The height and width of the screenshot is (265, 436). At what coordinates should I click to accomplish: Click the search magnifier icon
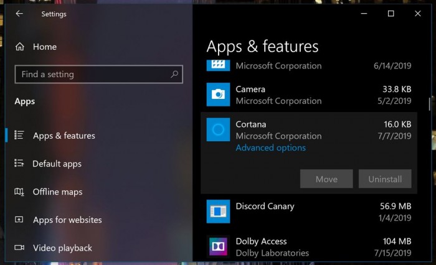tap(175, 74)
